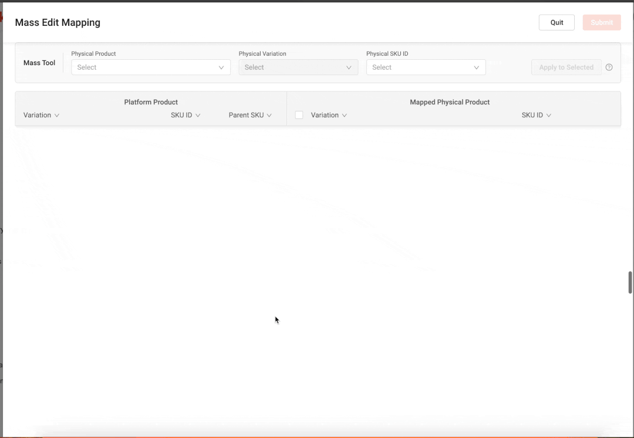Tick the Mapped Physical Product select-all checkbox

pyautogui.click(x=299, y=115)
